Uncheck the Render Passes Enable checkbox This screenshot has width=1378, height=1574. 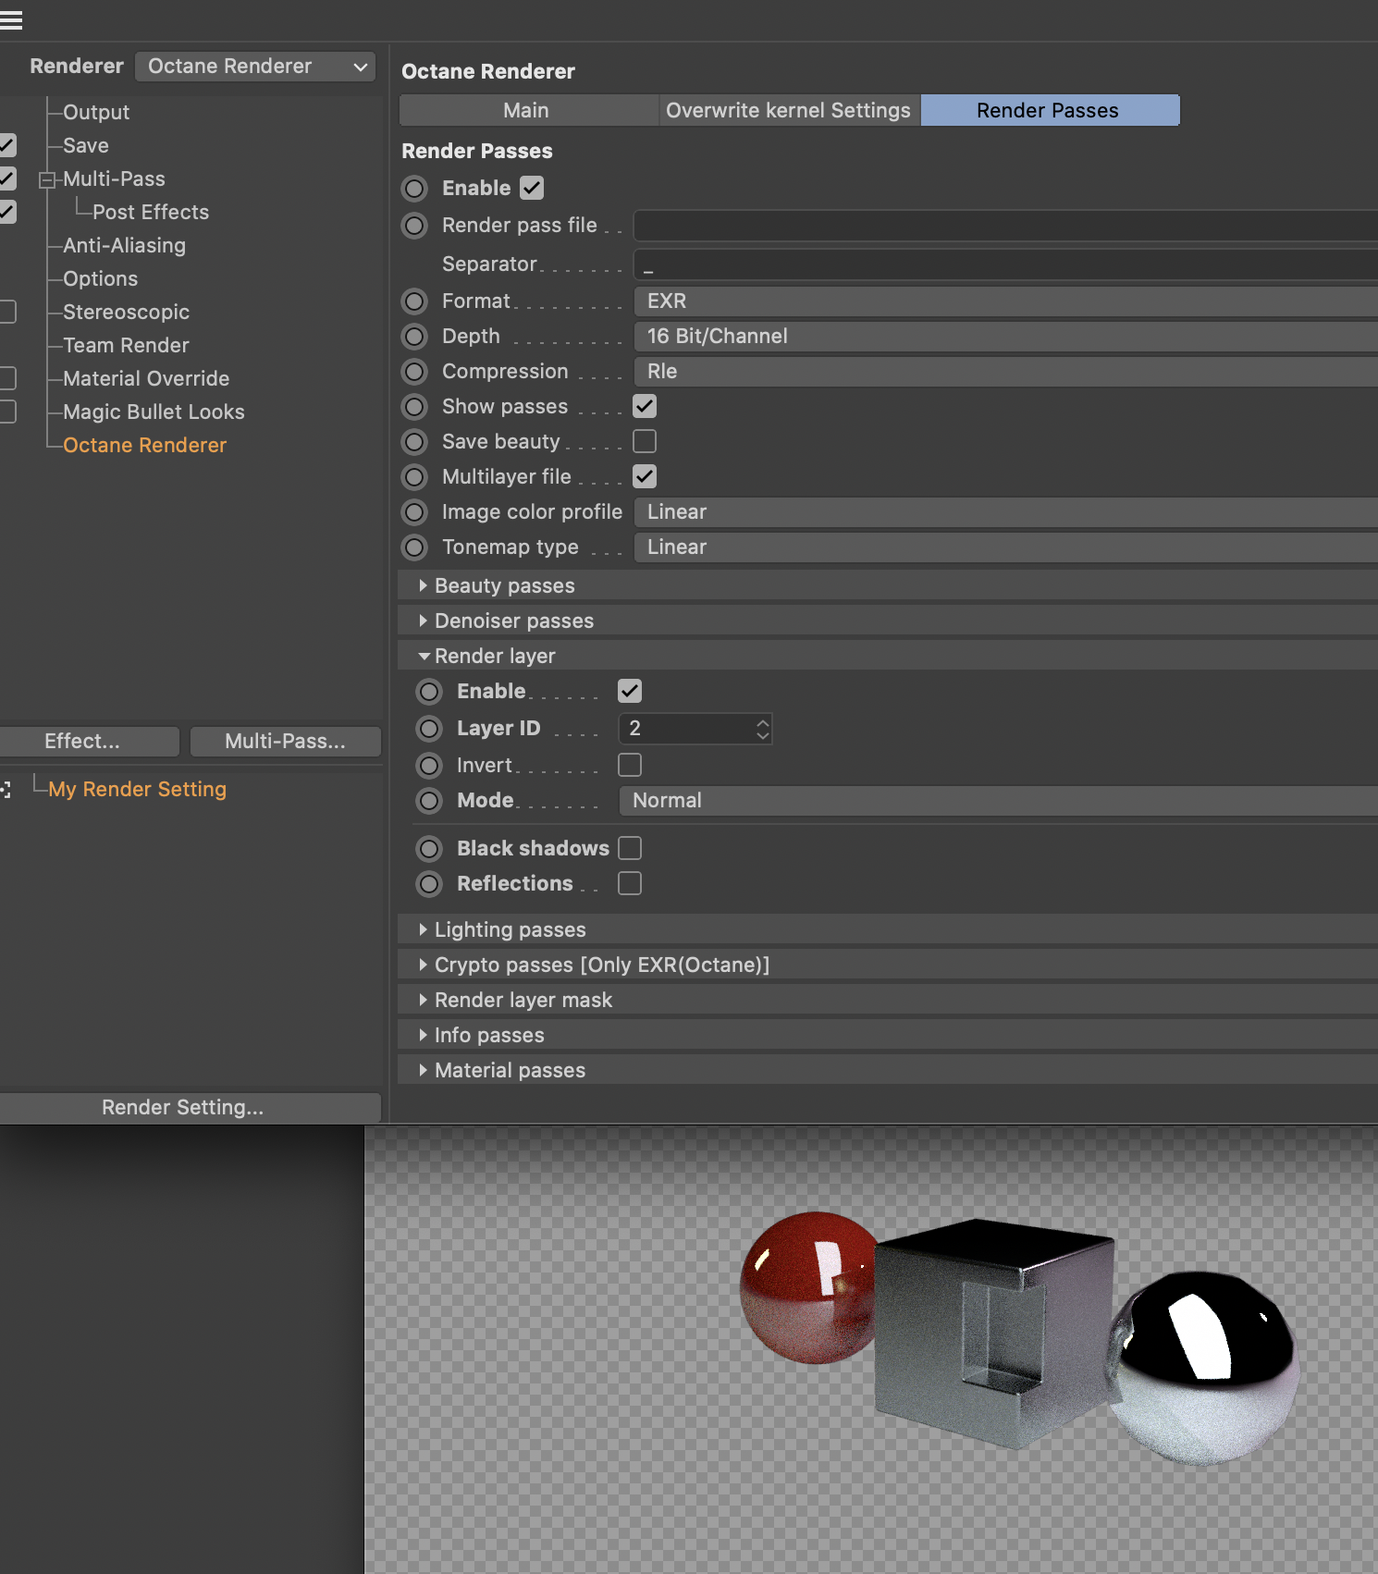(532, 188)
